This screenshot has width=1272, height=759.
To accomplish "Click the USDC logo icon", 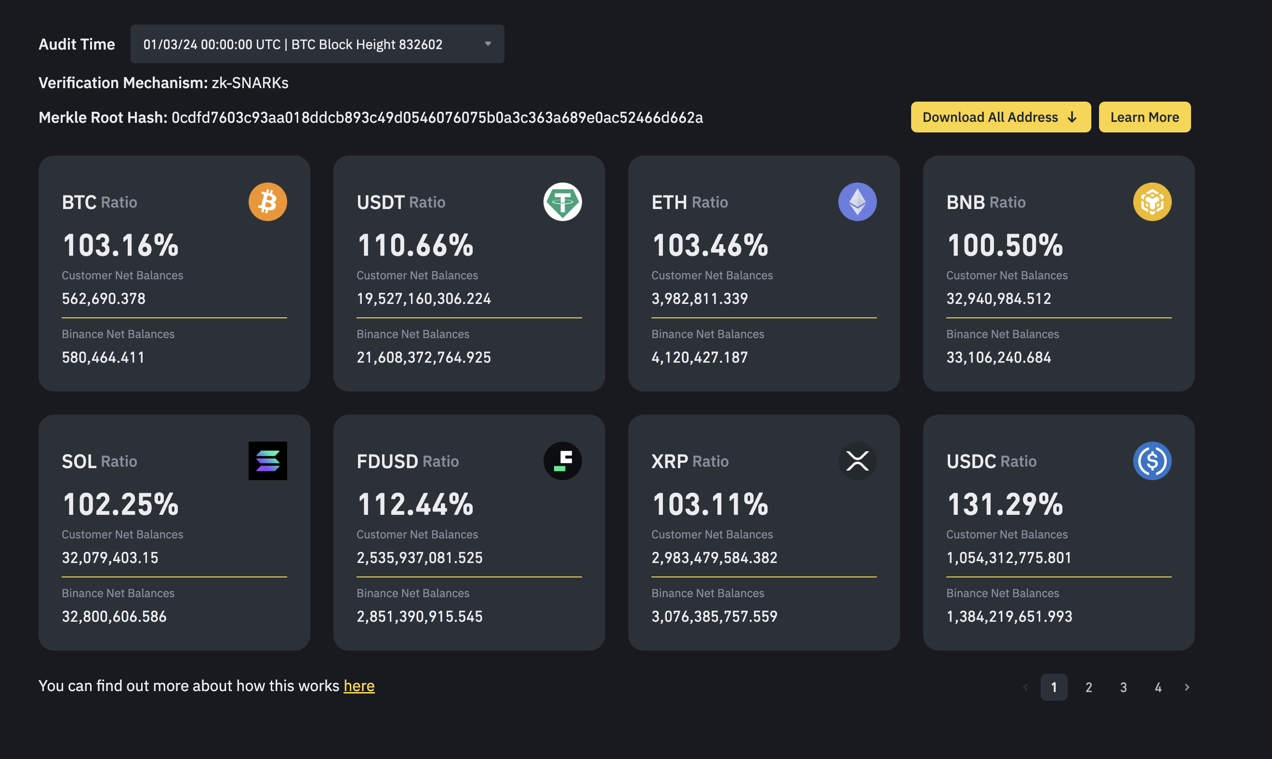I will click(1152, 461).
